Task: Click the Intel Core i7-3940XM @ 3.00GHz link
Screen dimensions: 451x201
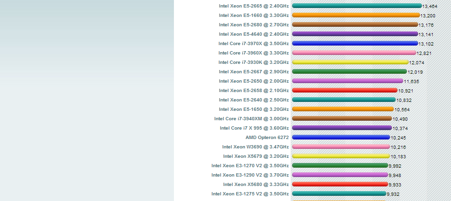Action: coord(252,119)
